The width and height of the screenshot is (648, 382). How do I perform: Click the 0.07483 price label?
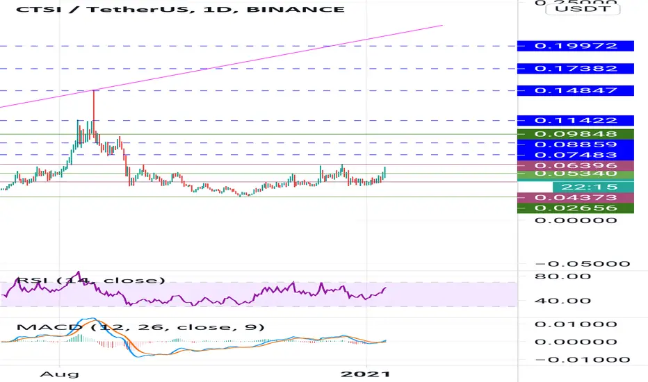[575, 156]
